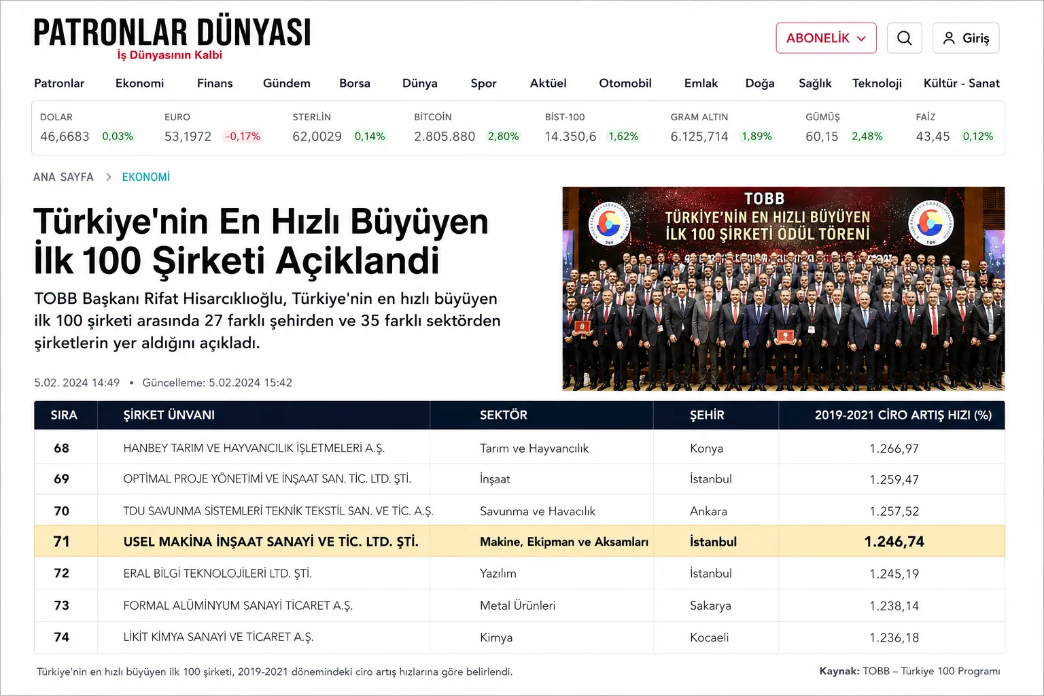Open the Finans menu item

click(x=215, y=83)
